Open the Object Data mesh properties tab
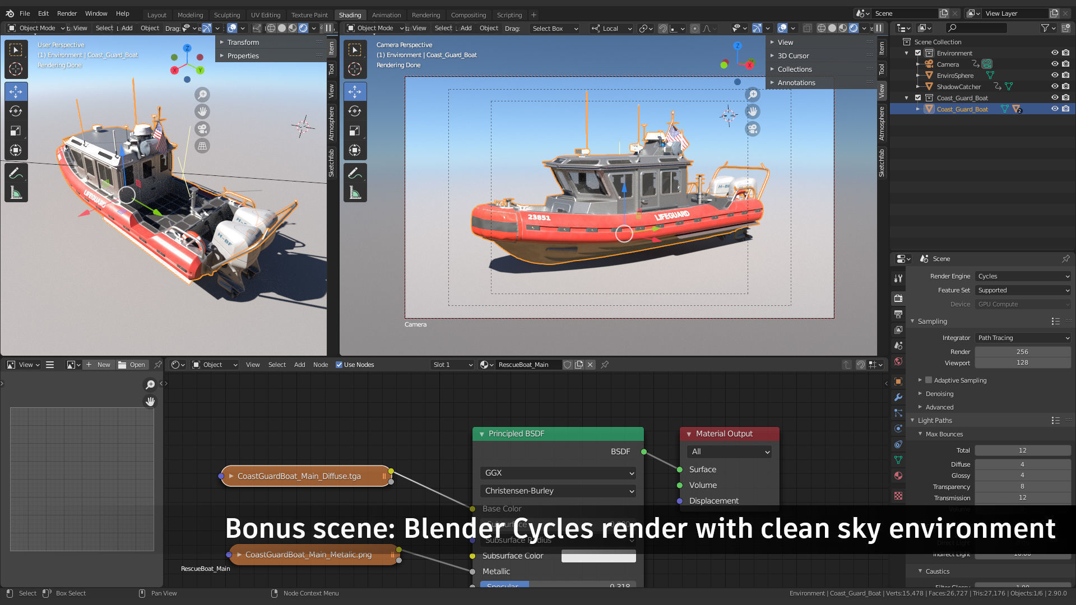 898,460
